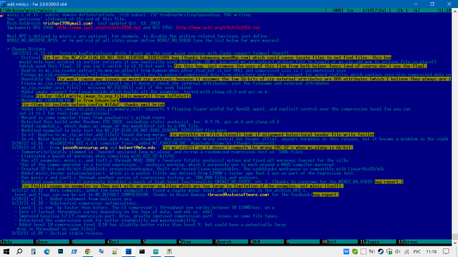Viewport: 458px width, 257px height.
Task: Open PowerShell from the taskbar
Action: click(74, 252)
